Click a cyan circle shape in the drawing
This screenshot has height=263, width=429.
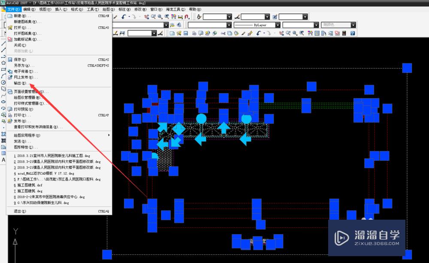point(201,119)
